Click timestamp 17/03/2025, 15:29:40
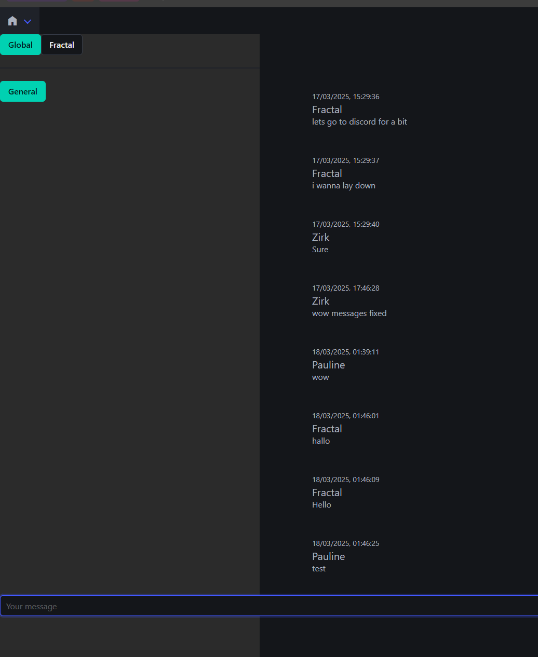538x657 pixels. pyautogui.click(x=345, y=224)
